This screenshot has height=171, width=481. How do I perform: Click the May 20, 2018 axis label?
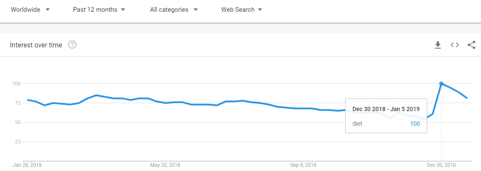pyautogui.click(x=165, y=165)
